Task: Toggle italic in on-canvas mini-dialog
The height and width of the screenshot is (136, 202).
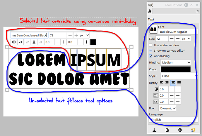Action: 27,42
